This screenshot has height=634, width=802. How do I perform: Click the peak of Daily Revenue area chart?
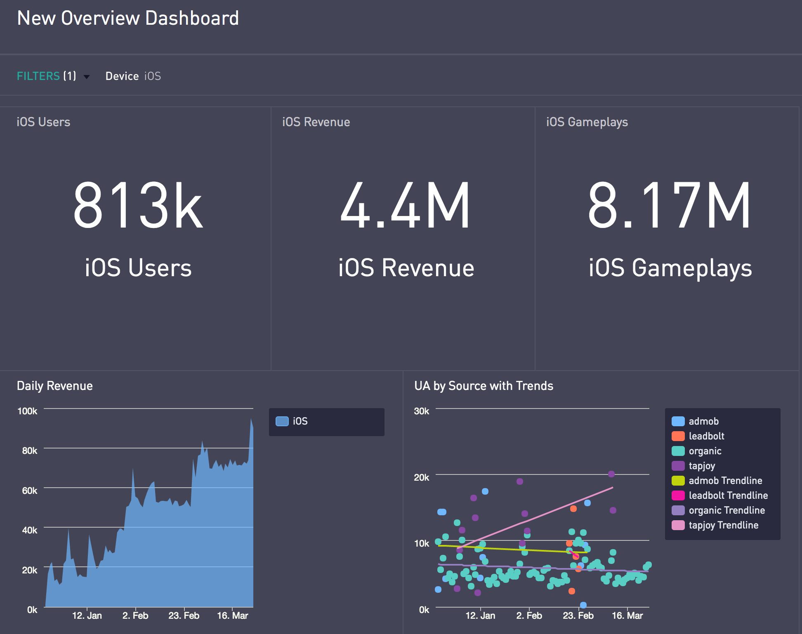[251, 420]
